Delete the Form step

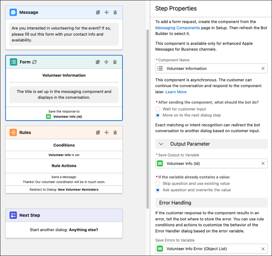click(115, 62)
